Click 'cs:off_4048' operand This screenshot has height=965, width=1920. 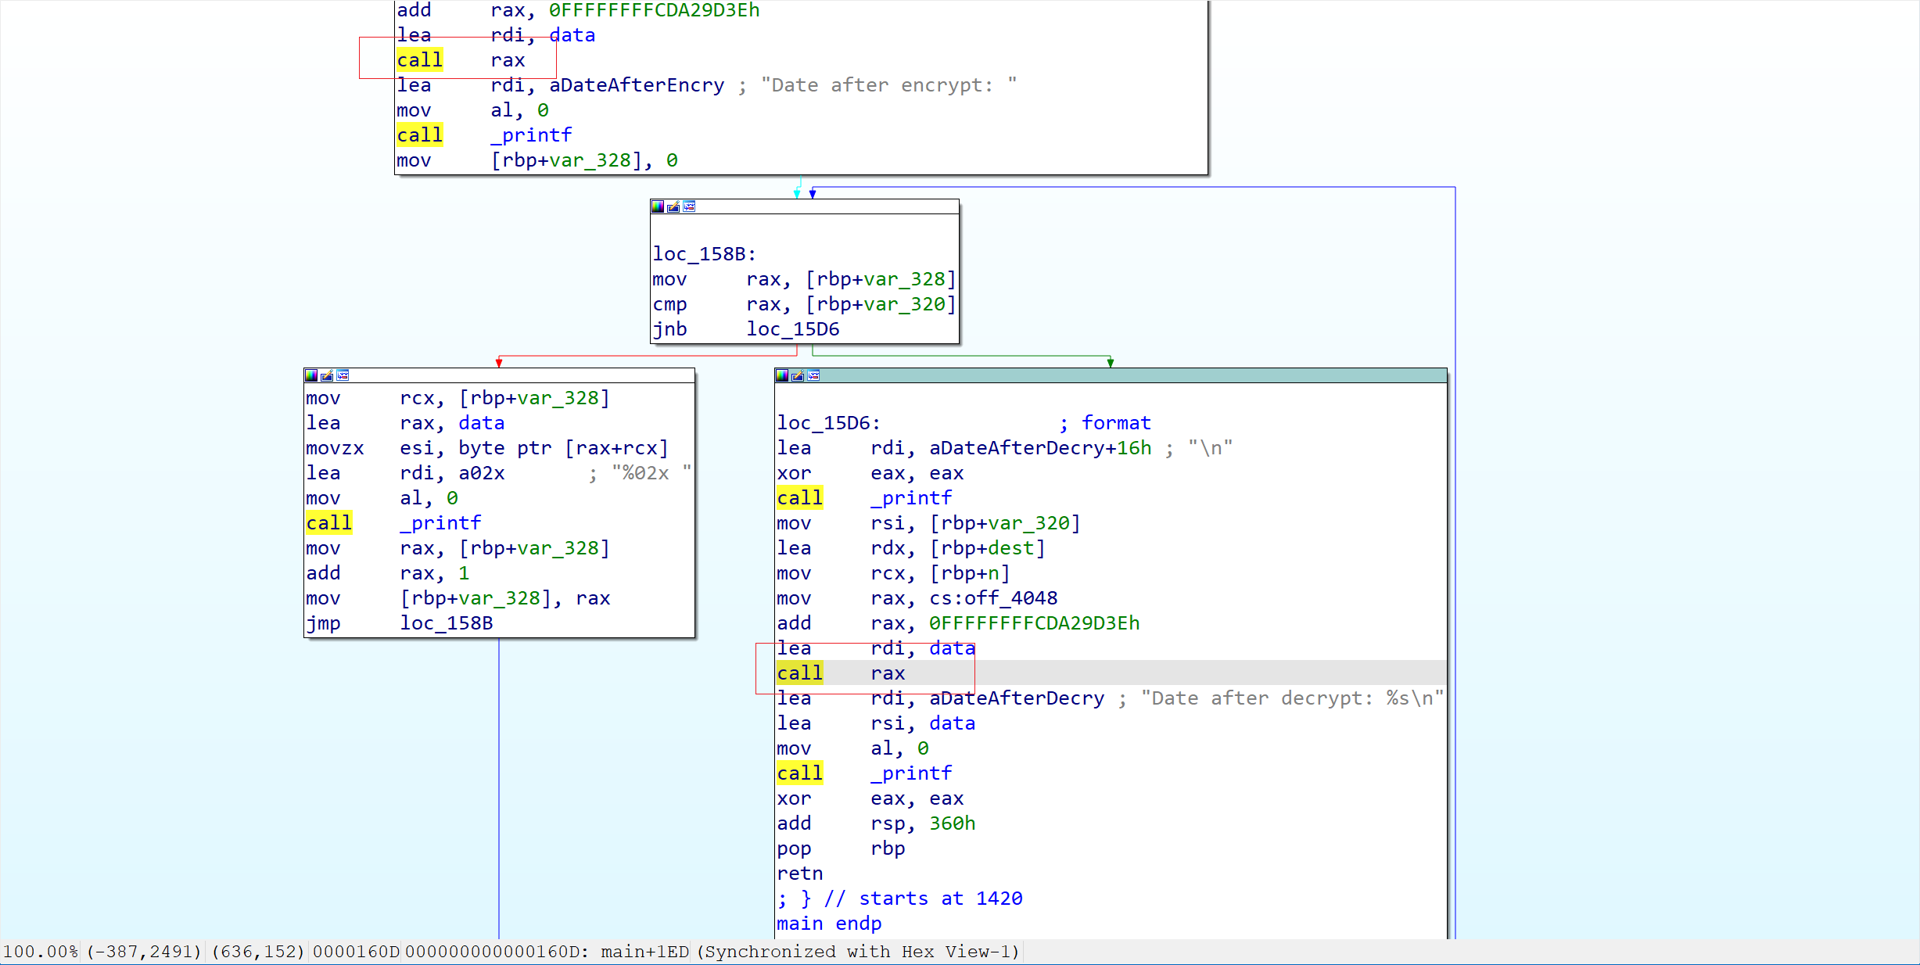coord(993,598)
